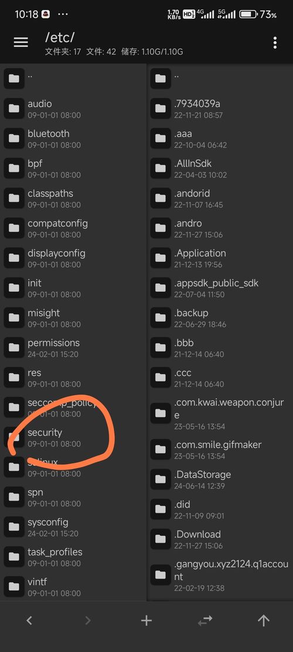Image resolution: width=293 pixels, height=652 pixels.
Task: Open the sysconfig folder
Action: pyautogui.click(x=73, y=527)
